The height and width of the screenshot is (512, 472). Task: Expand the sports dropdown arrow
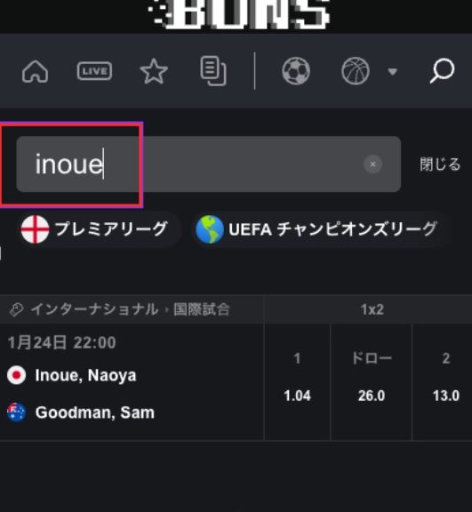(392, 71)
